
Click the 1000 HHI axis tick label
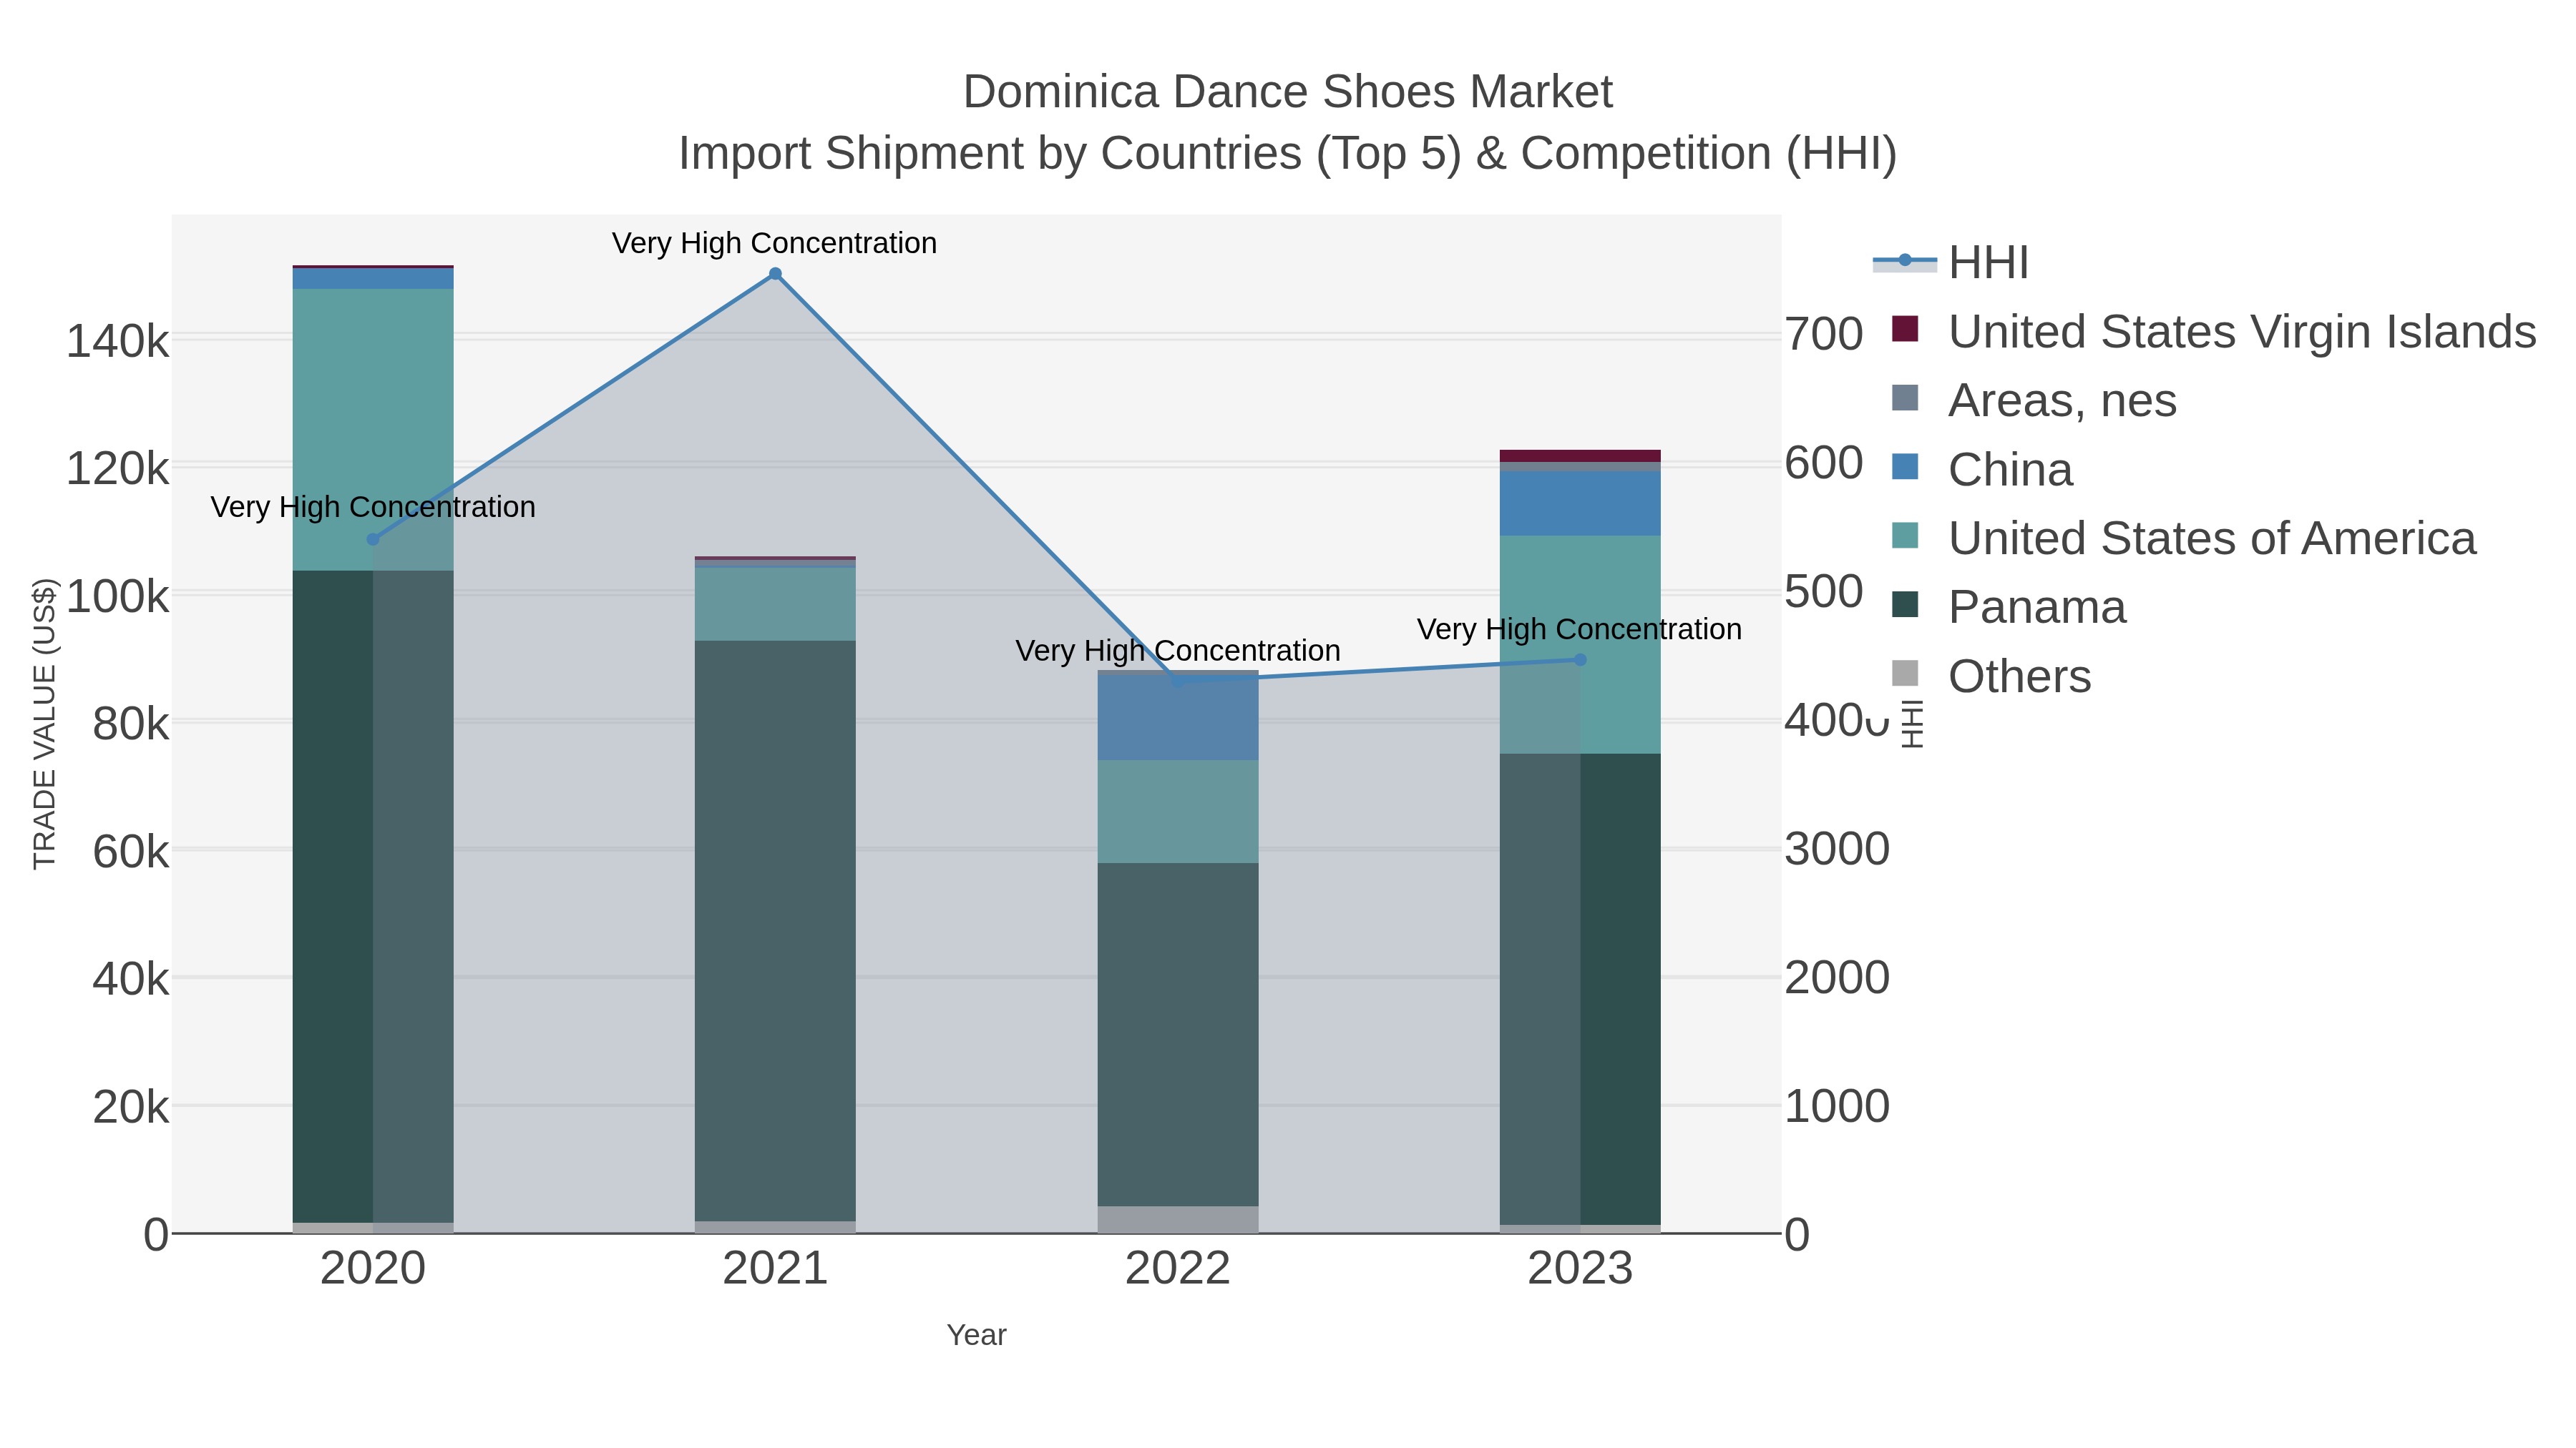(1837, 1107)
